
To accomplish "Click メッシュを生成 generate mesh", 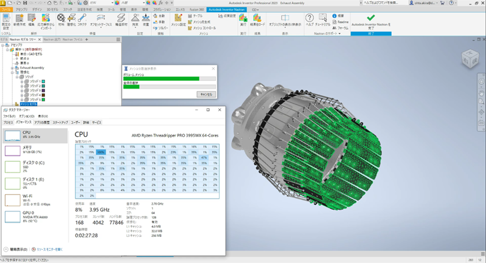I will click(199, 22).
